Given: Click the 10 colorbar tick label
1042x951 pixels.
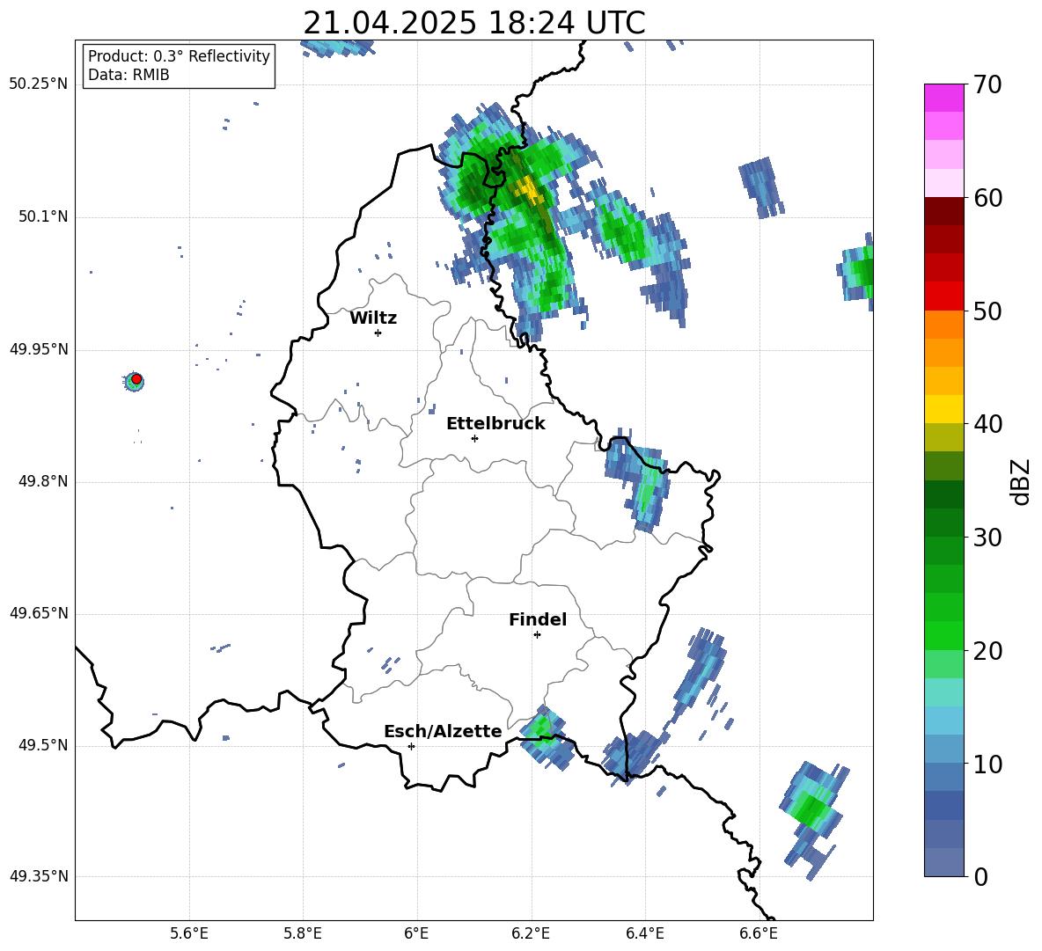Looking at the screenshot, I should [x=987, y=764].
